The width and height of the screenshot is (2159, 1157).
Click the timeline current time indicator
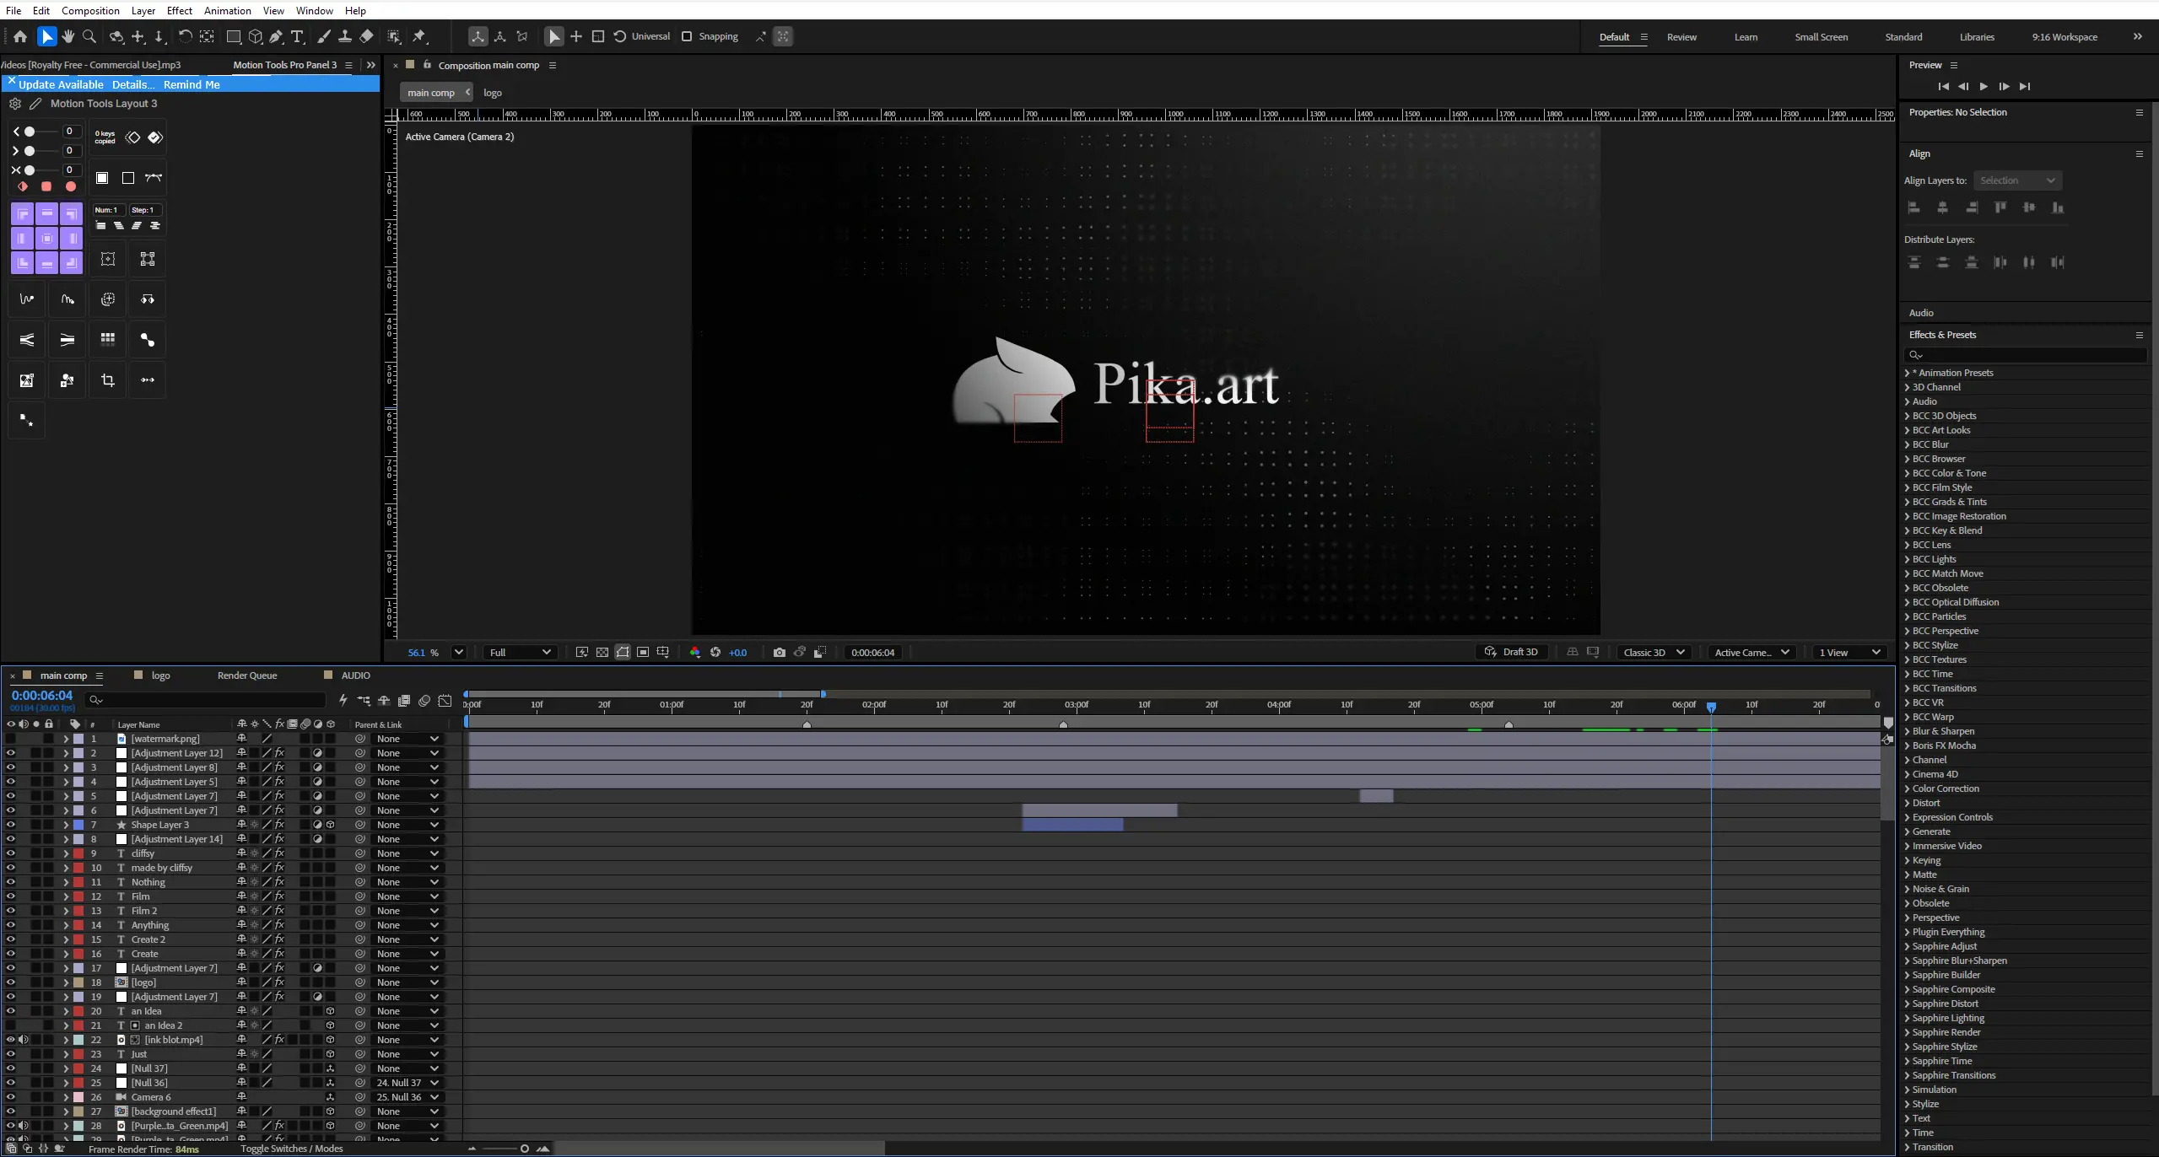tap(1711, 707)
